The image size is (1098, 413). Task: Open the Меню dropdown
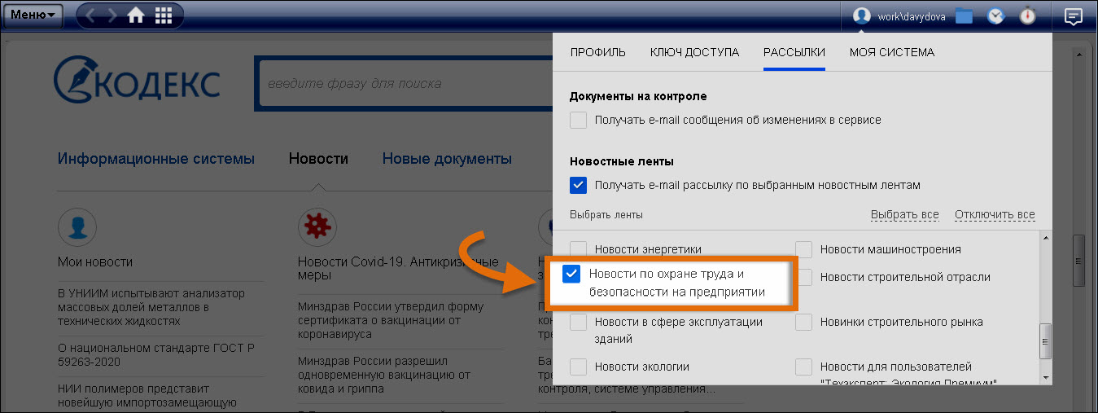click(x=33, y=15)
